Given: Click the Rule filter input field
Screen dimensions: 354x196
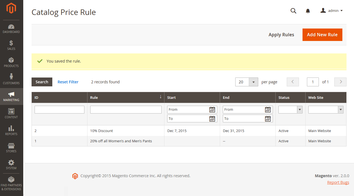Looking at the screenshot, I should [126, 110].
